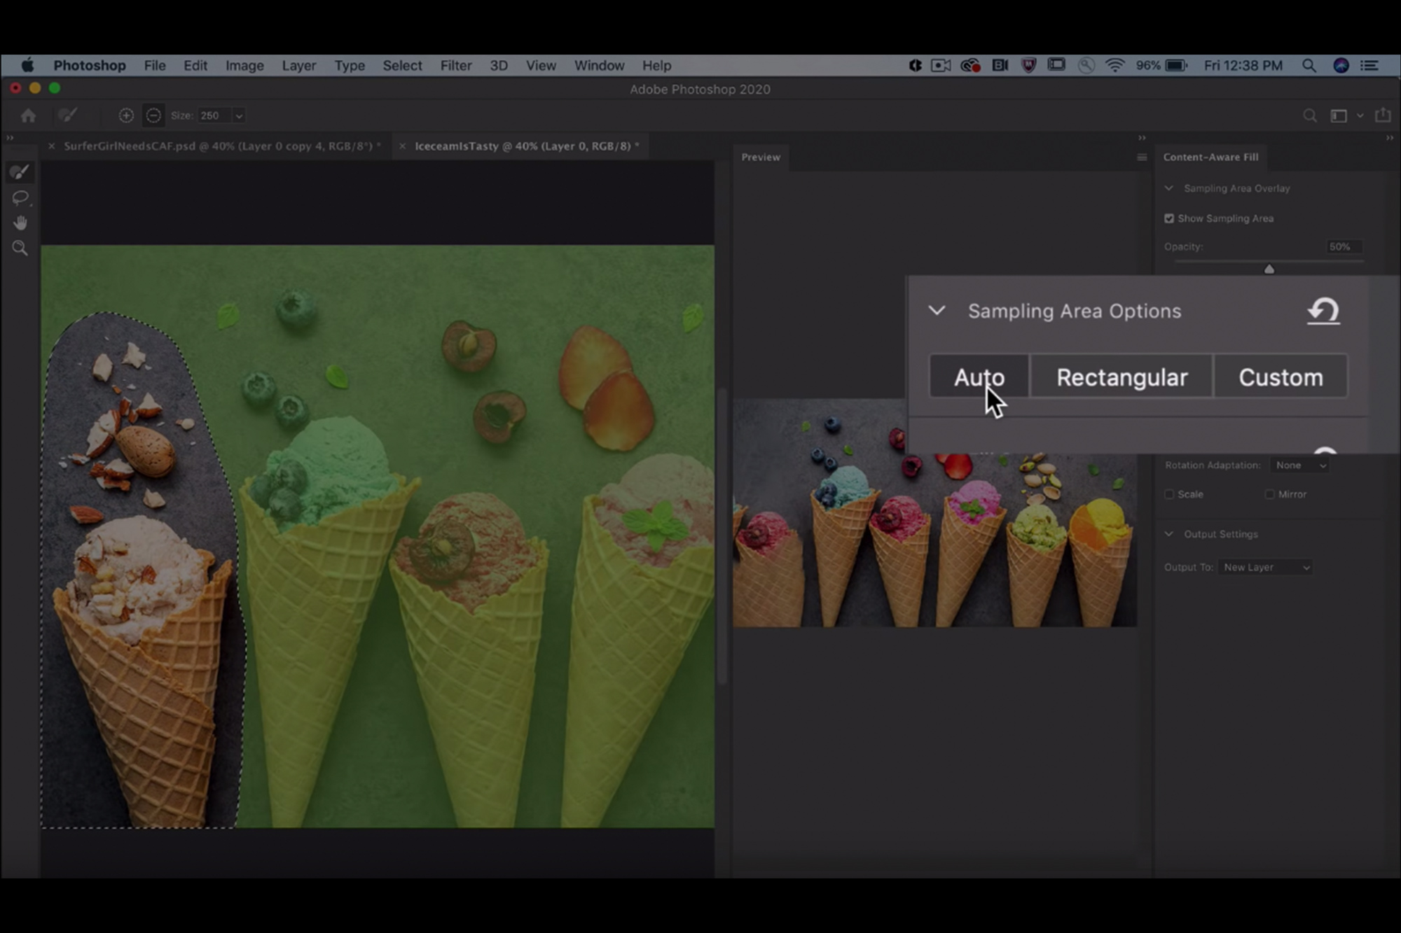Open the Preview panel flyout menu
Viewport: 1401px width, 933px height.
pos(1142,157)
